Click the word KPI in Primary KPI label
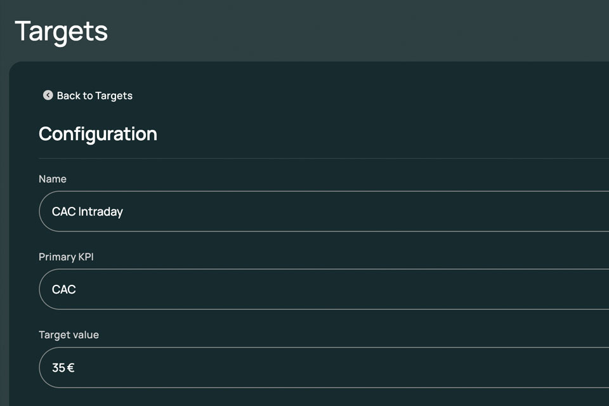This screenshot has height=406, width=609. 86,257
